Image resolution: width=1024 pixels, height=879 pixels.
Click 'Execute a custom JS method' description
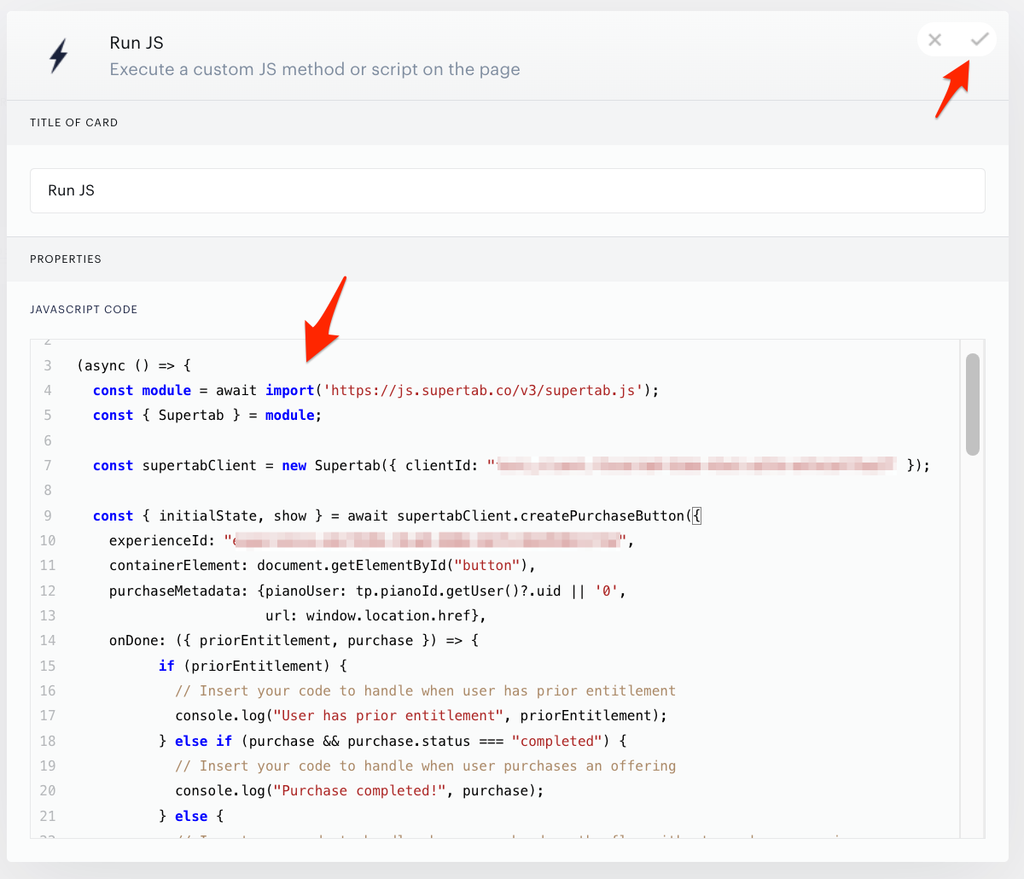[315, 70]
